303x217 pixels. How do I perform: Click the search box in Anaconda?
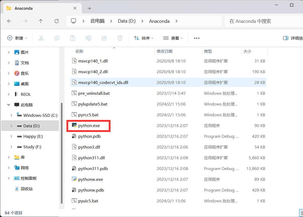[x=263, y=21]
